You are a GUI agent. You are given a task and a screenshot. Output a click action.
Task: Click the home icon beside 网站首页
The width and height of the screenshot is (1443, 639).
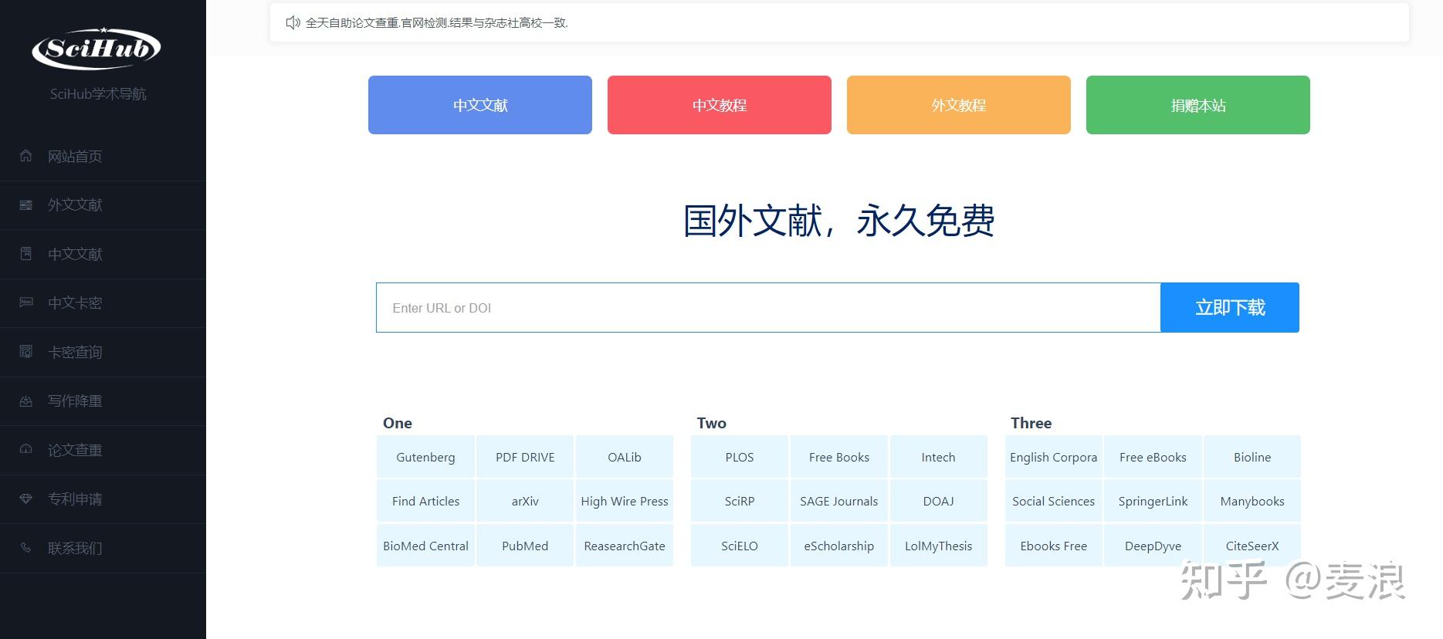[x=25, y=156]
